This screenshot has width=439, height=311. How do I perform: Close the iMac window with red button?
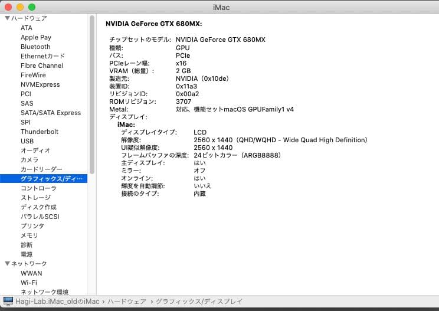(8, 7)
